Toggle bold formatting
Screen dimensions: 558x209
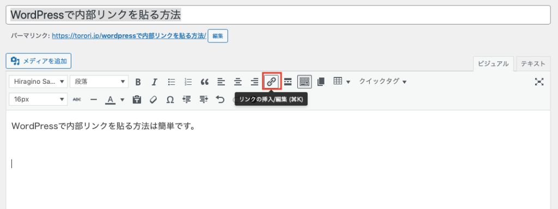(x=138, y=82)
